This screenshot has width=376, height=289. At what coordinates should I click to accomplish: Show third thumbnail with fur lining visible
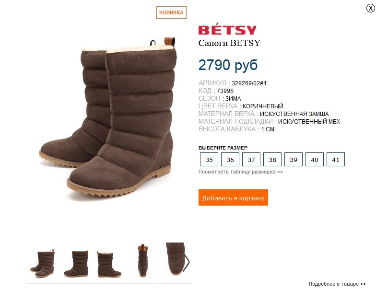(x=109, y=264)
